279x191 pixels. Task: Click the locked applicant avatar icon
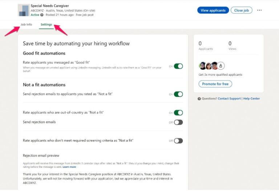point(221,66)
